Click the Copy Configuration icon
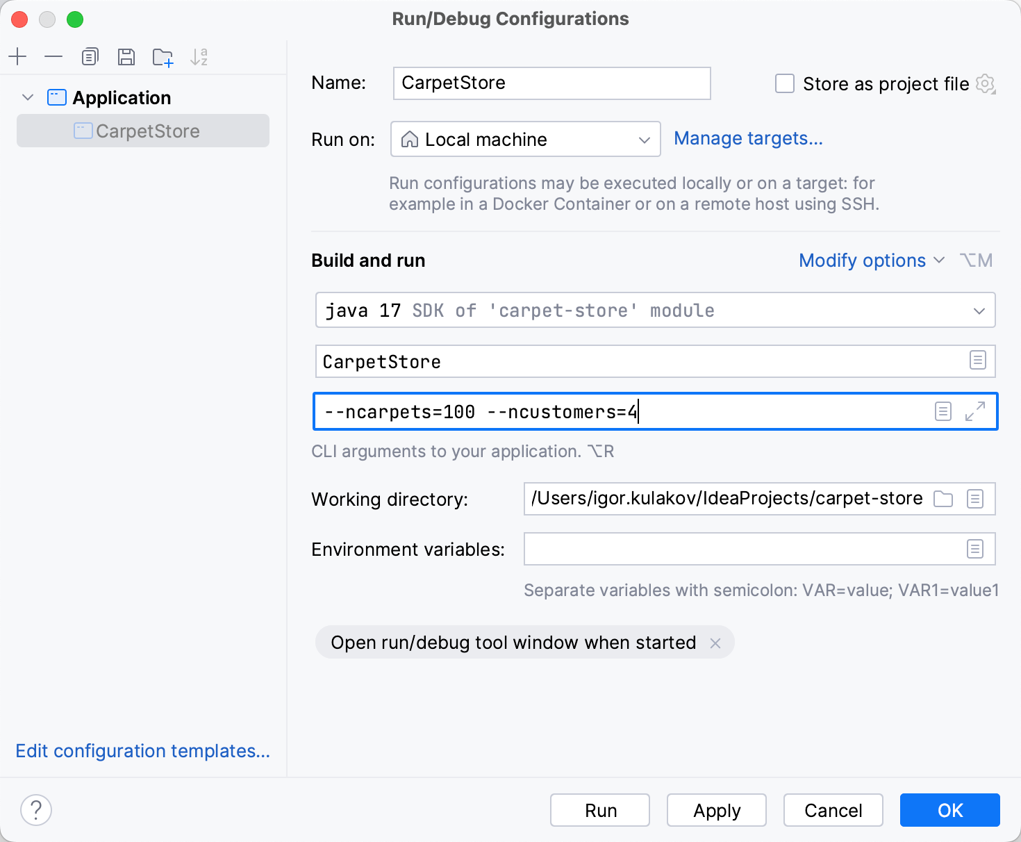The width and height of the screenshot is (1021, 842). [90, 56]
